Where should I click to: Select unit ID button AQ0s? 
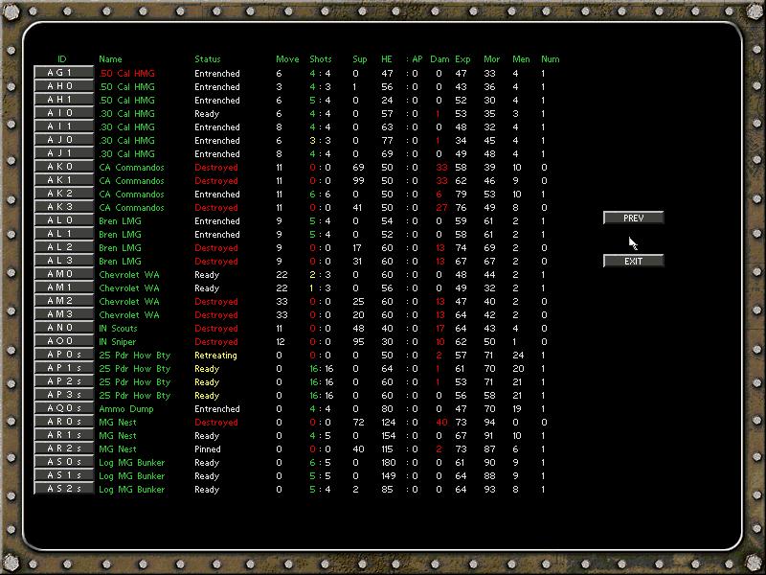pyautogui.click(x=64, y=409)
